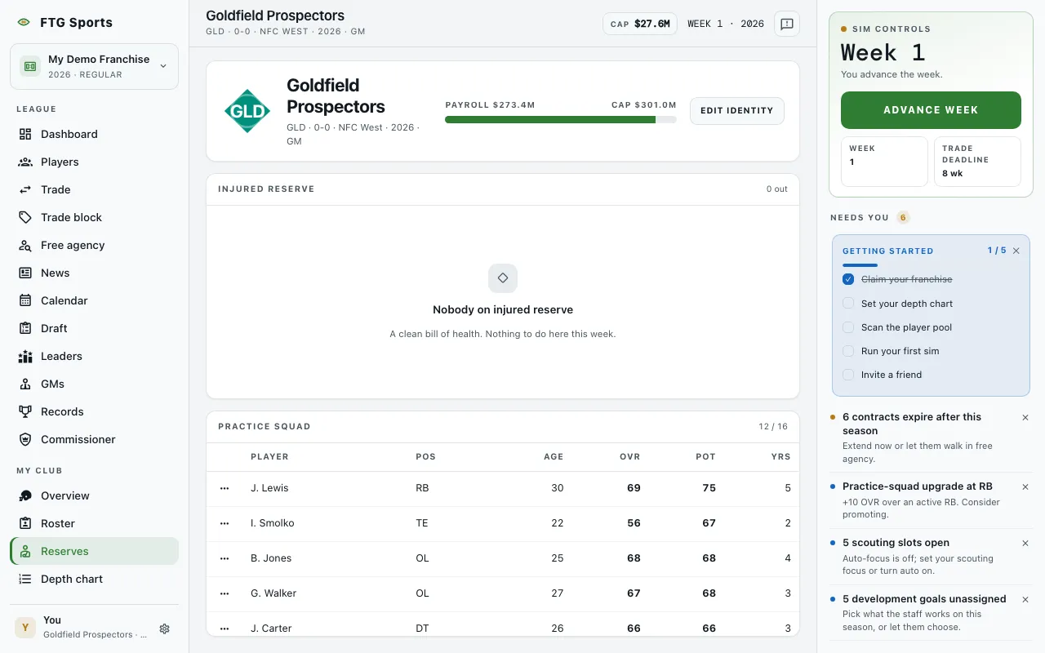This screenshot has height=653, width=1045.
Task: Check 'Invite a friend' checkbox
Action: (x=848, y=375)
